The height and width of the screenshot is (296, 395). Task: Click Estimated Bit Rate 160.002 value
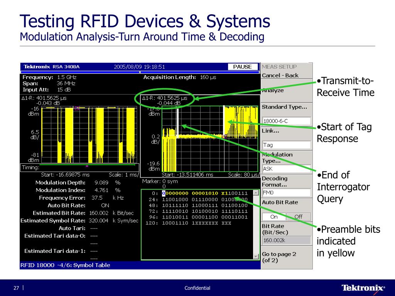click(x=99, y=213)
